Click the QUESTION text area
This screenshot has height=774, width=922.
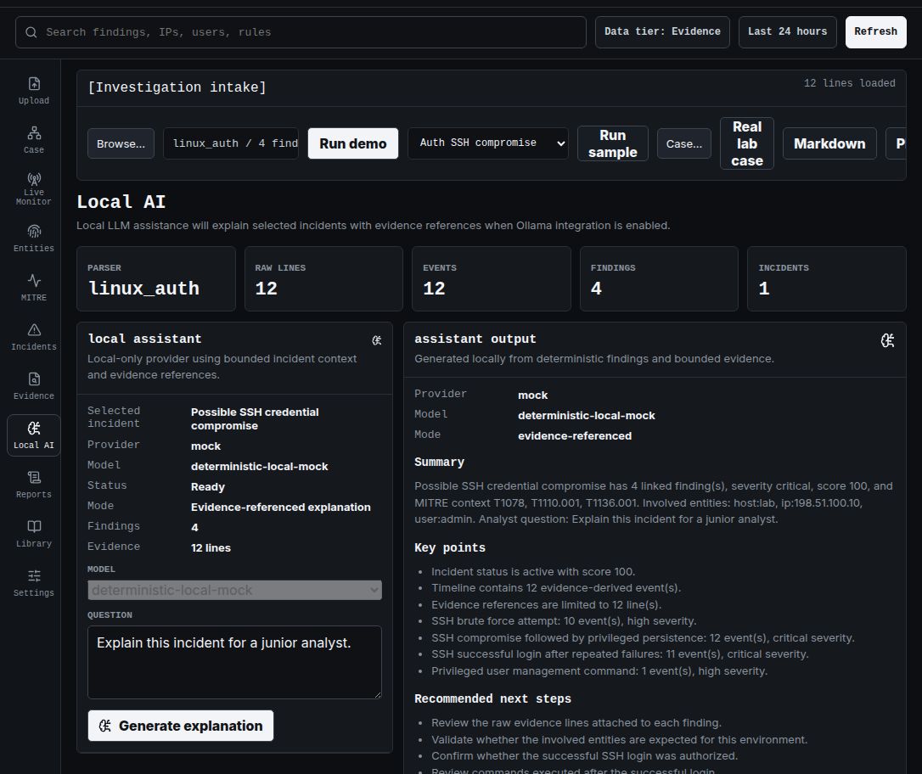click(x=234, y=662)
